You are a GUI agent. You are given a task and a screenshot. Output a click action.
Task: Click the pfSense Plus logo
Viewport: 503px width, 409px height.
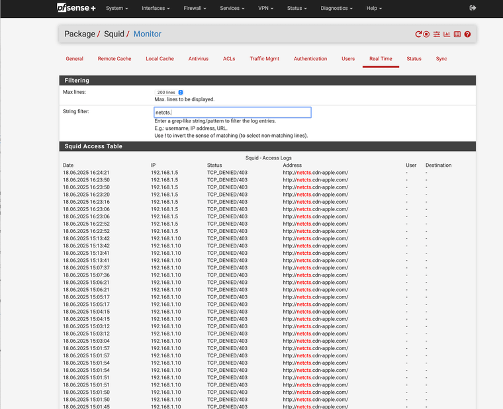click(76, 8)
